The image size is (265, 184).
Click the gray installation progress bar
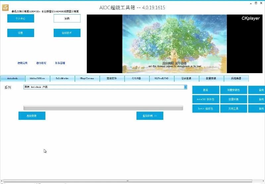tap(103, 108)
